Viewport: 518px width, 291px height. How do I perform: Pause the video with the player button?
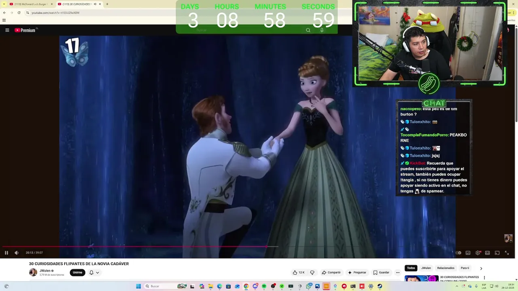[6, 253]
